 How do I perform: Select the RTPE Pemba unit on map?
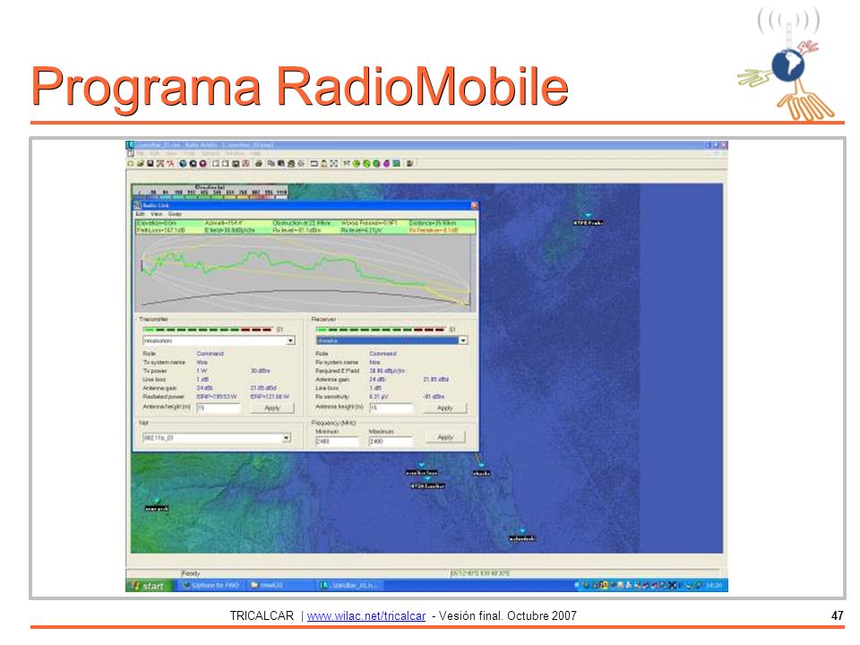pos(588,220)
